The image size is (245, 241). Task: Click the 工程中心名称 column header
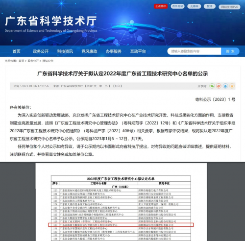[x=98, y=183]
